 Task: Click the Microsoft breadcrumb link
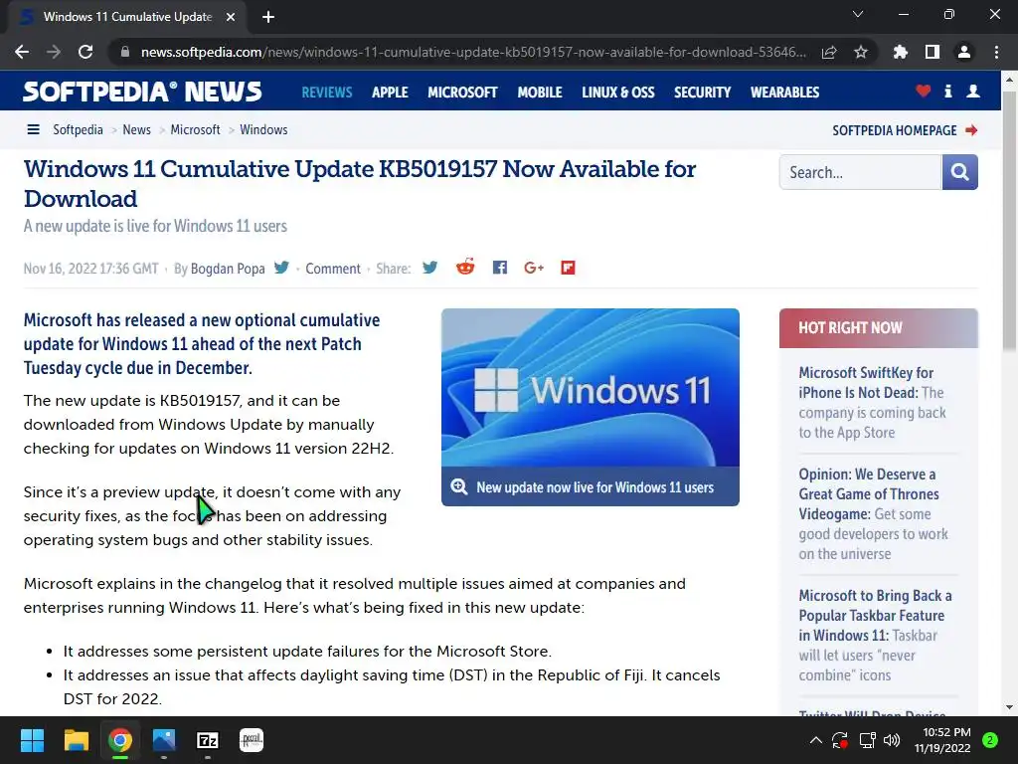[x=196, y=129]
